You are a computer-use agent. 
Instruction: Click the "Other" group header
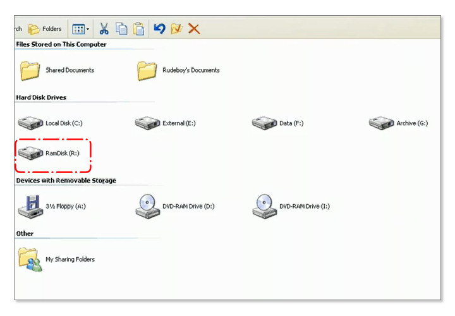click(25, 234)
